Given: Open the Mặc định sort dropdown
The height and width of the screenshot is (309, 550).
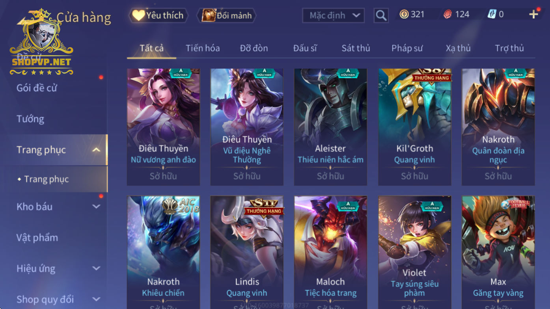Looking at the screenshot, I should (333, 15).
